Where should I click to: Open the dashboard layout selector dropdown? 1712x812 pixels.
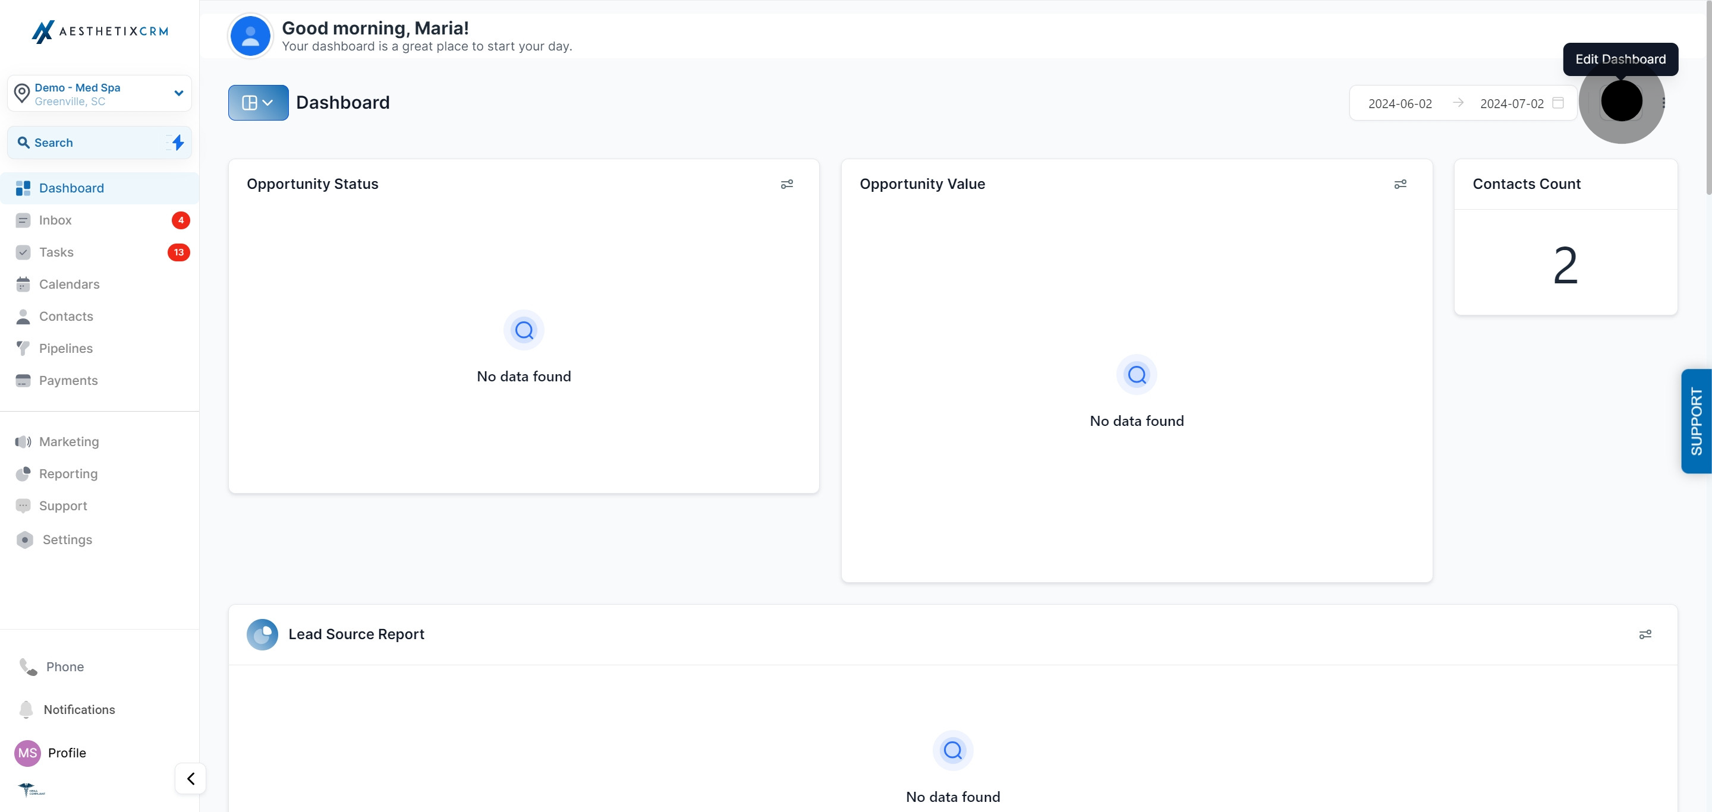[258, 103]
